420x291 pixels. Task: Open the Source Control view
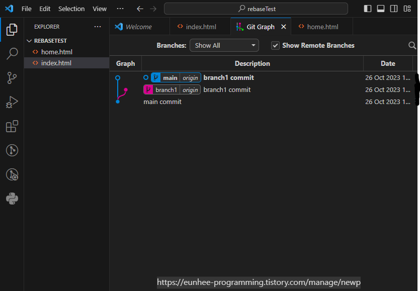tap(12, 78)
